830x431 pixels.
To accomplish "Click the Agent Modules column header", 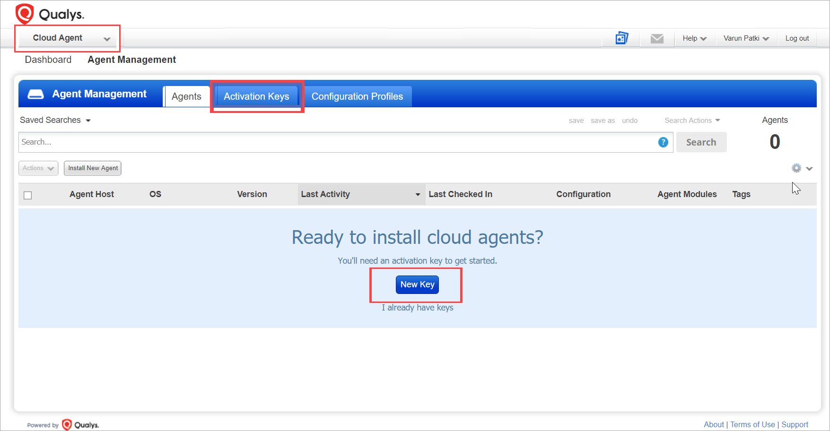I will click(687, 194).
